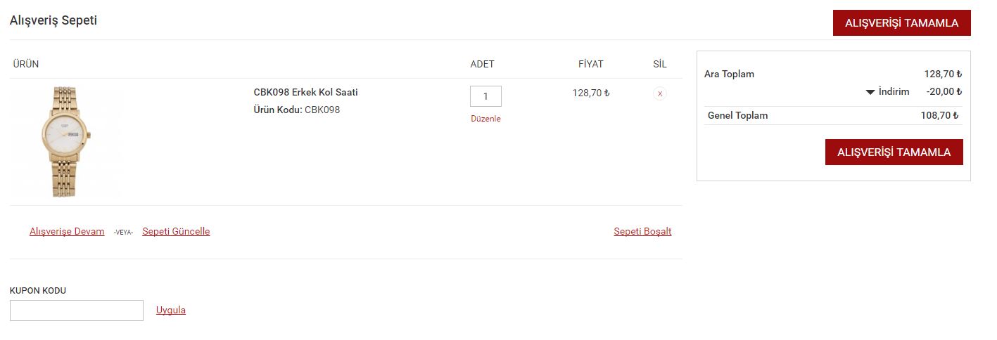997x340 pixels.
Task: Click the ÜRÜN column header
Action: pos(26,64)
